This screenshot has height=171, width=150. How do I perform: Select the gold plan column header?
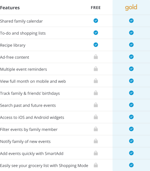point(131,8)
